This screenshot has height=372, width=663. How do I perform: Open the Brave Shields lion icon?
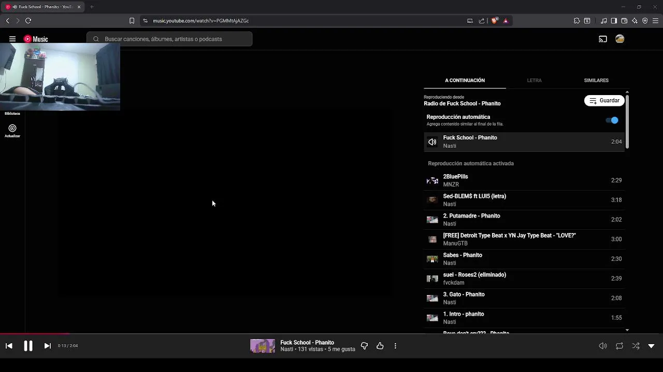click(x=494, y=21)
